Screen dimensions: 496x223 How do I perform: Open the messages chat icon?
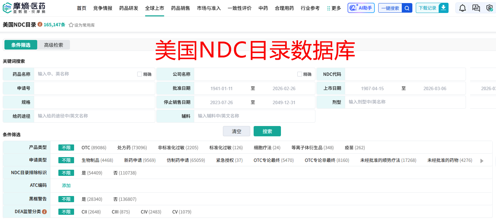click(476, 8)
